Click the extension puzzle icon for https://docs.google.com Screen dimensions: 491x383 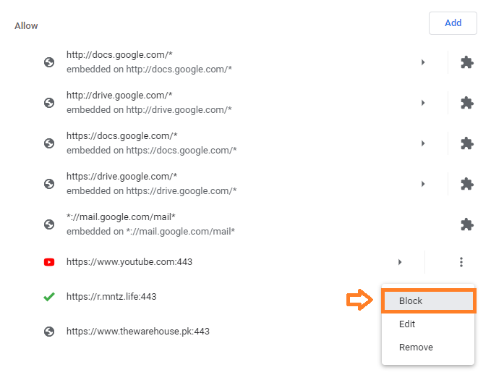pyautogui.click(x=467, y=143)
